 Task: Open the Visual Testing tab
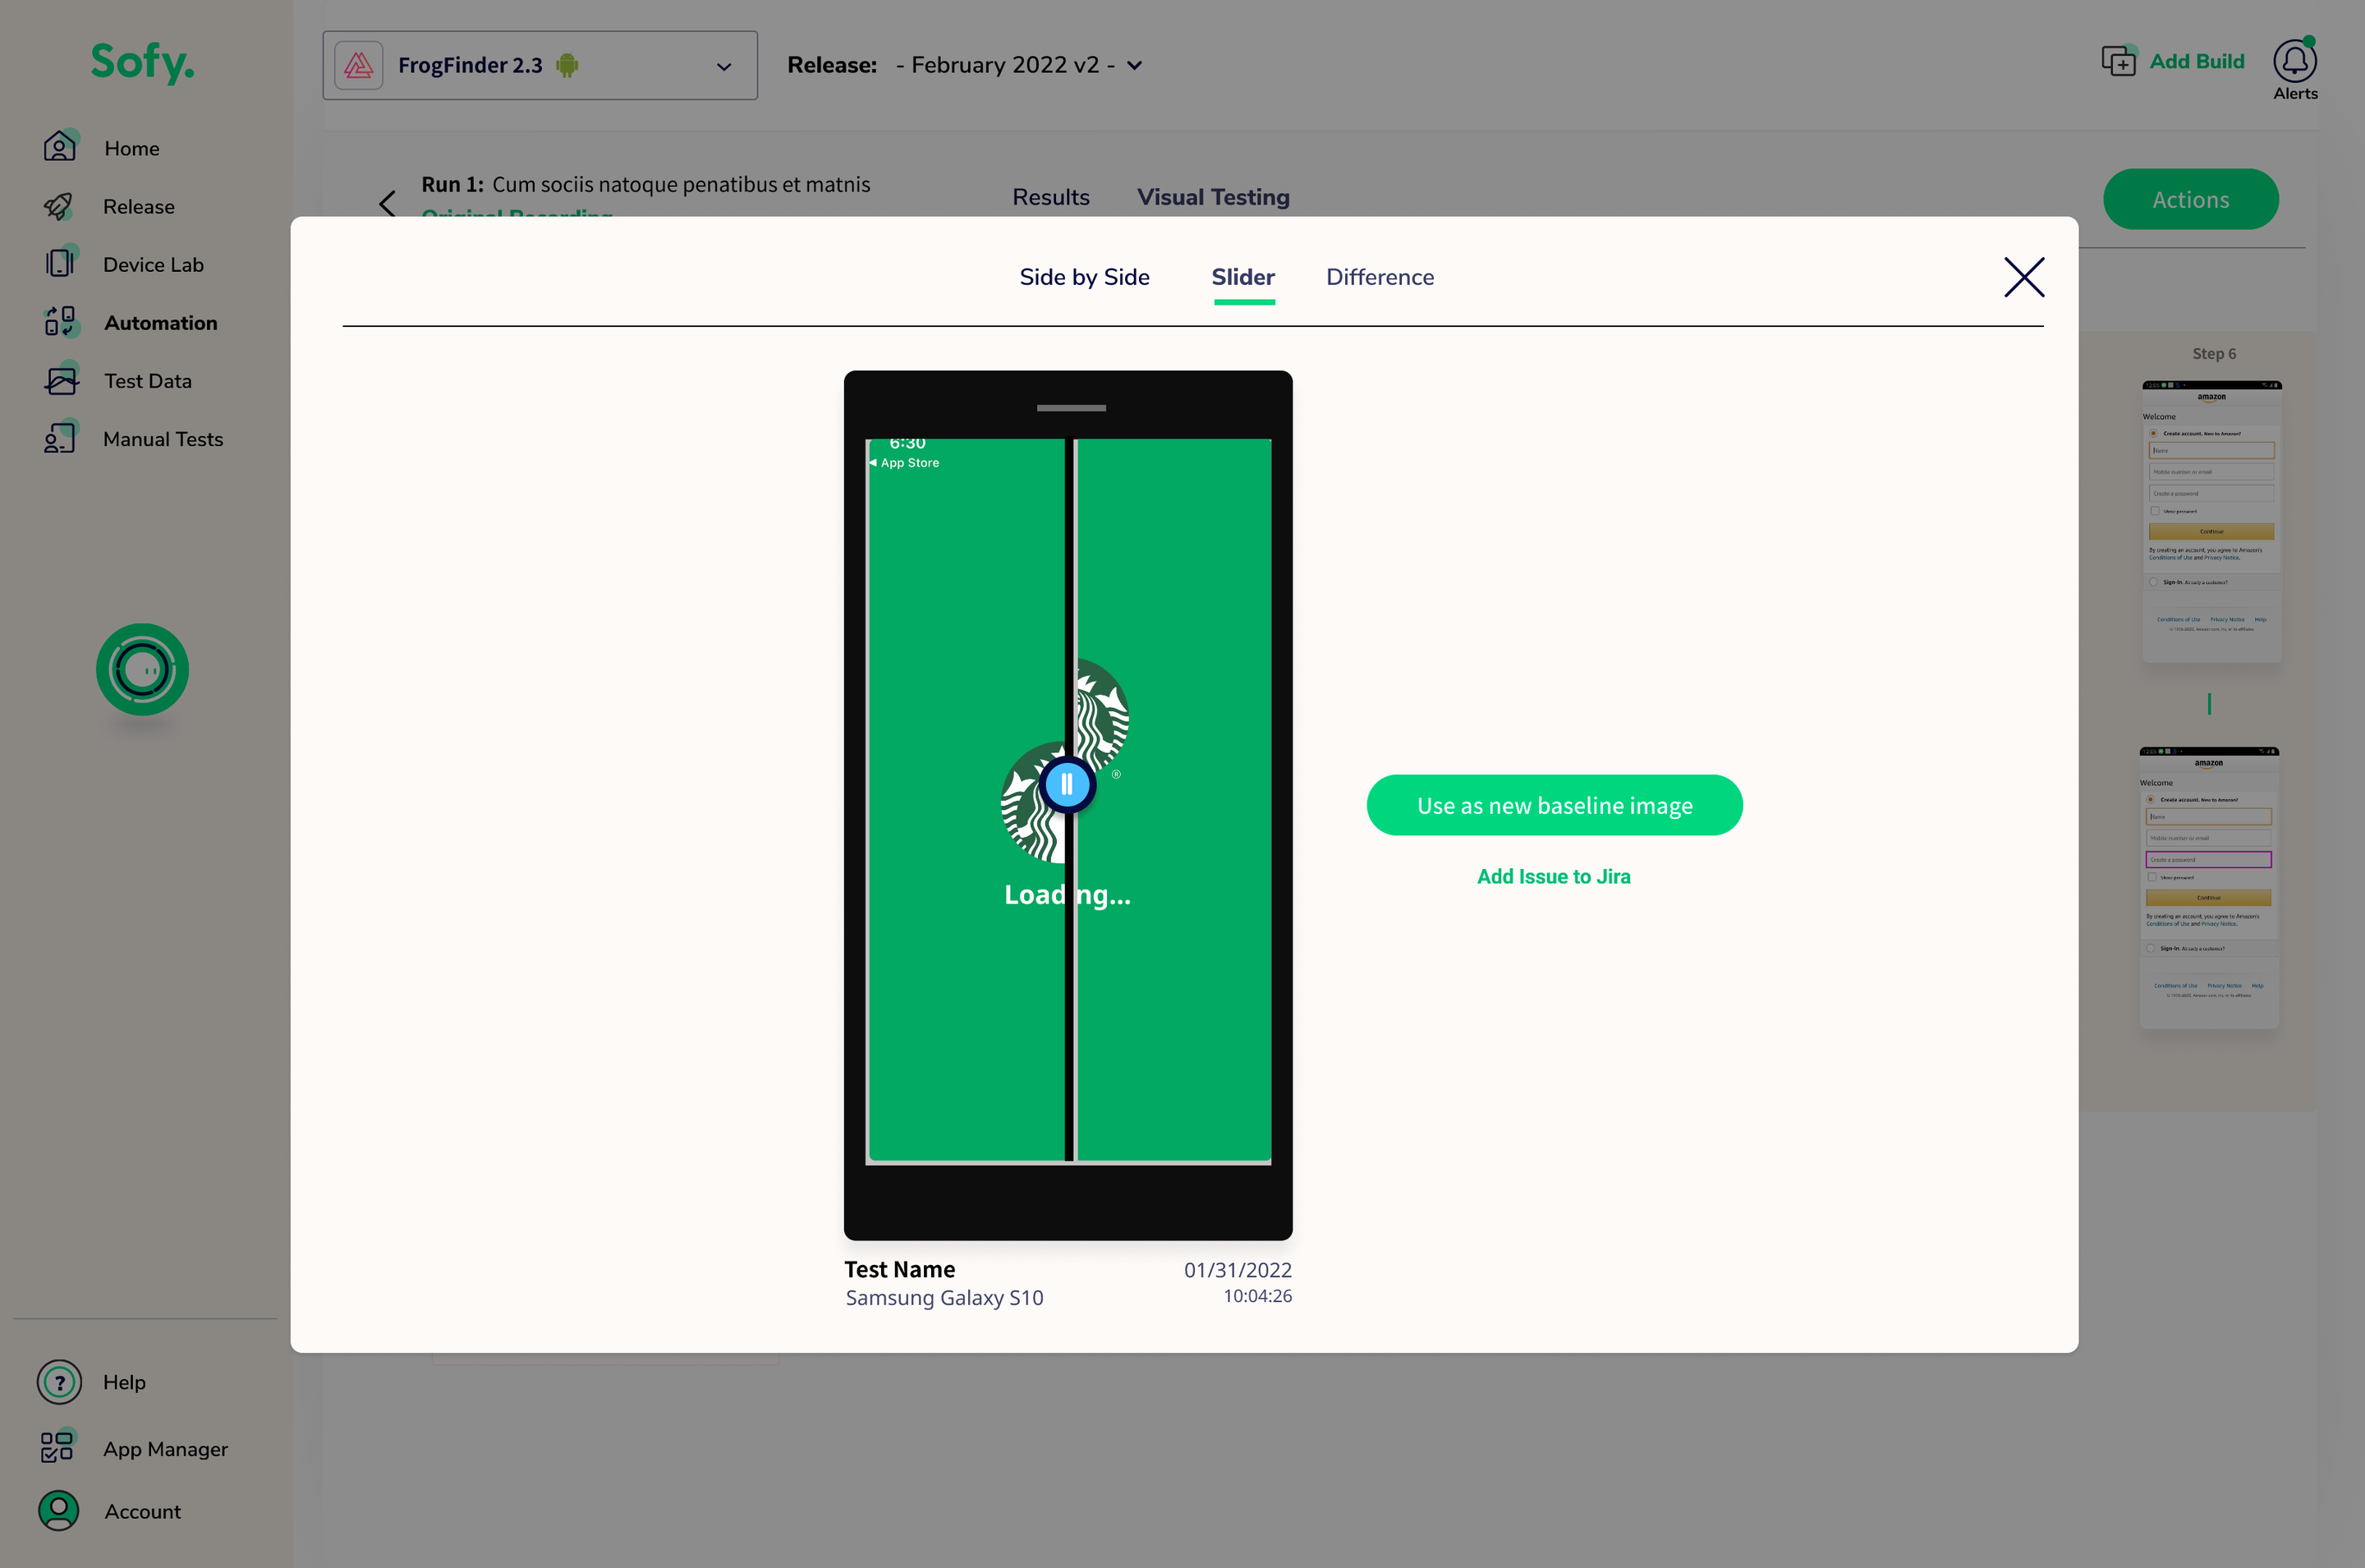(x=1214, y=197)
